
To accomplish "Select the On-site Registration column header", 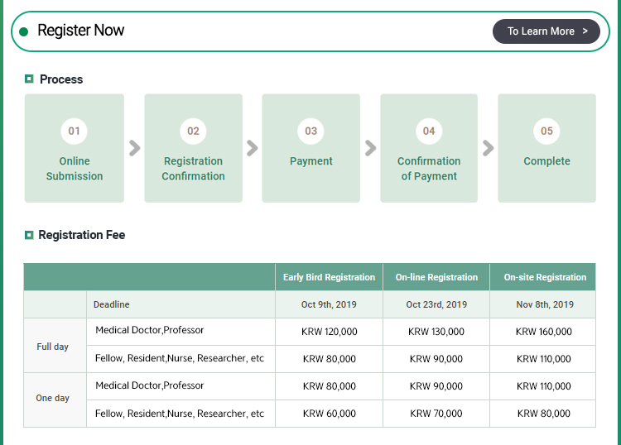I will (544, 277).
